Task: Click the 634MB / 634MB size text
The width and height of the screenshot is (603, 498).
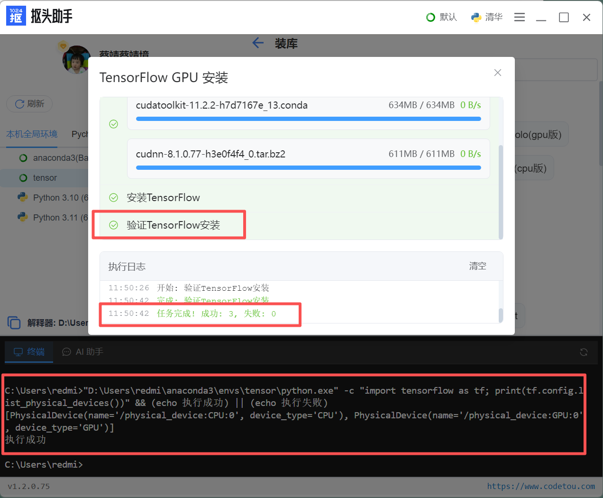Action: point(421,105)
